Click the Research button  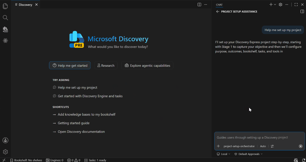click(x=106, y=66)
